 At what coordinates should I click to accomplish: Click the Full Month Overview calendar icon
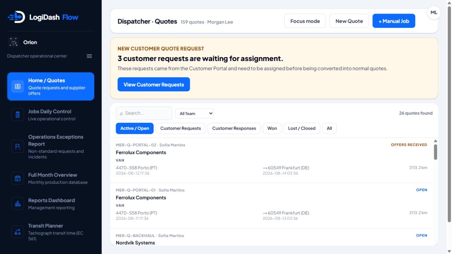click(18, 178)
